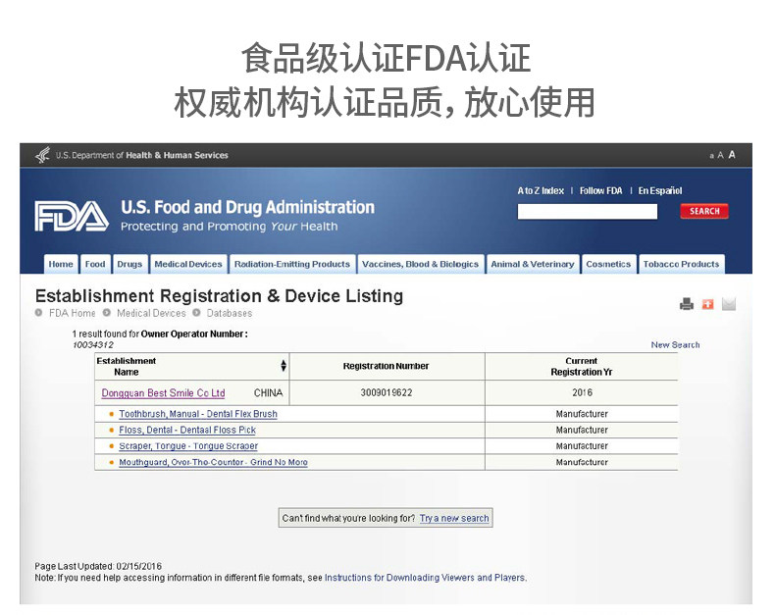
Task: Click the New Search link
Action: pos(675,344)
